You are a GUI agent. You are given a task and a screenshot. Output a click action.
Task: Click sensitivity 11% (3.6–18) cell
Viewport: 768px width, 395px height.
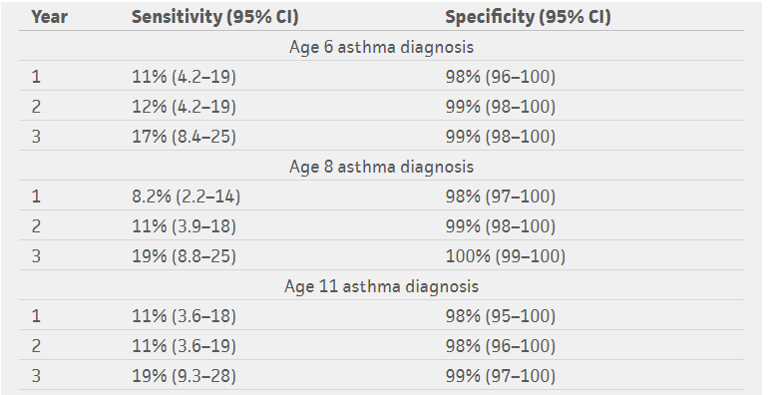pyautogui.click(x=184, y=316)
